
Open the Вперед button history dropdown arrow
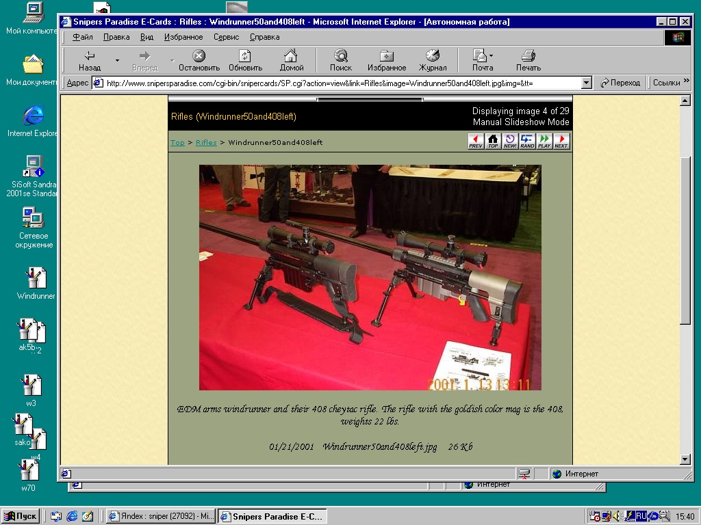(x=172, y=60)
